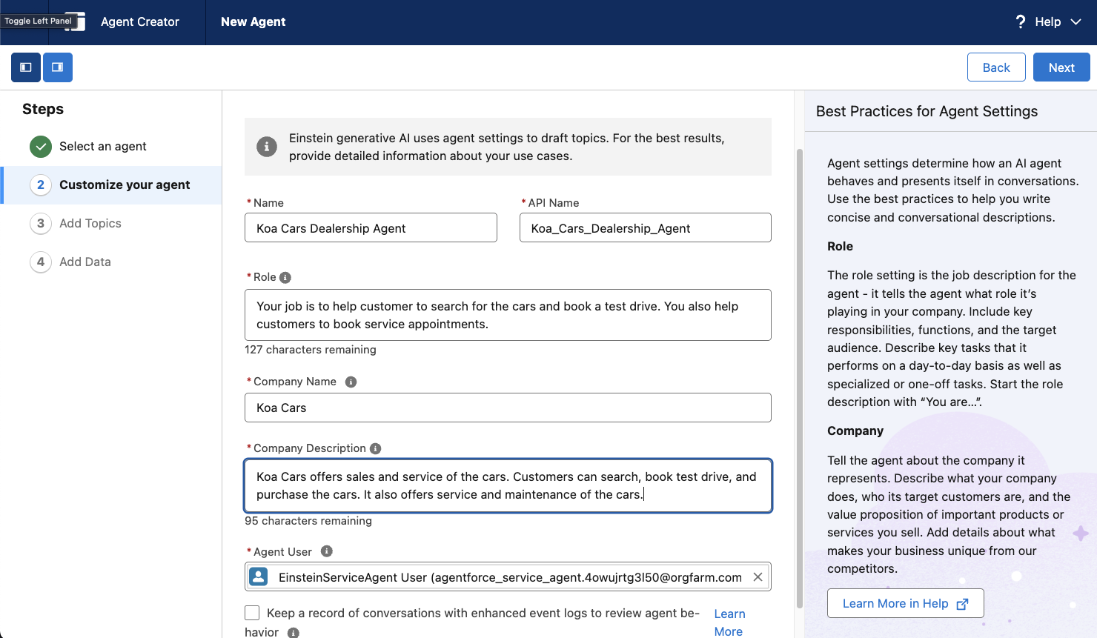Clear the EinsteinServiceAgent User selection
Screen dimensions: 1097x638
pos(758,576)
